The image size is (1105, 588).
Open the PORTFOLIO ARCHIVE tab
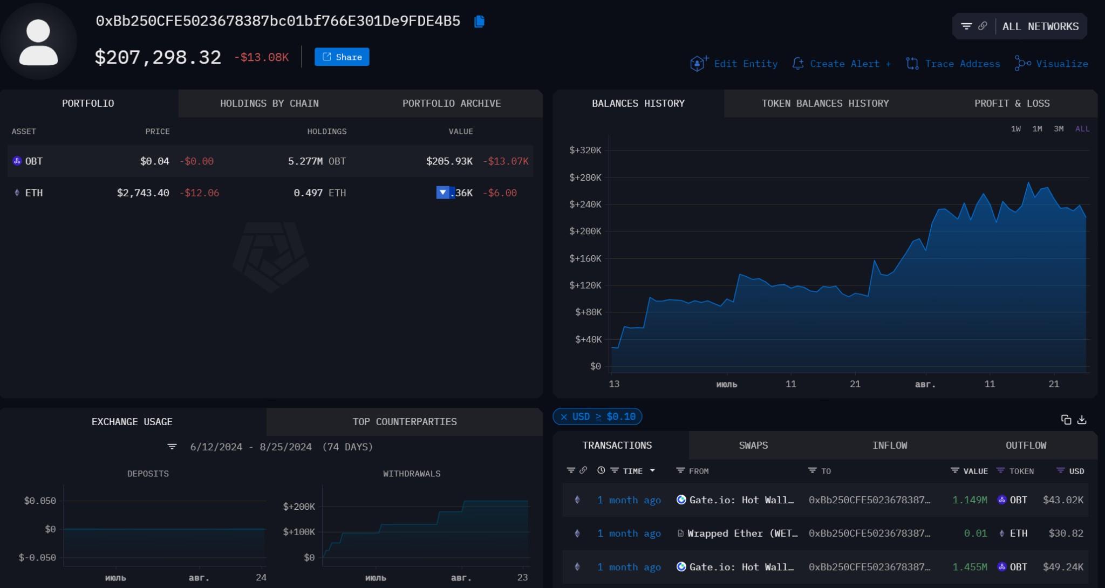[452, 103]
